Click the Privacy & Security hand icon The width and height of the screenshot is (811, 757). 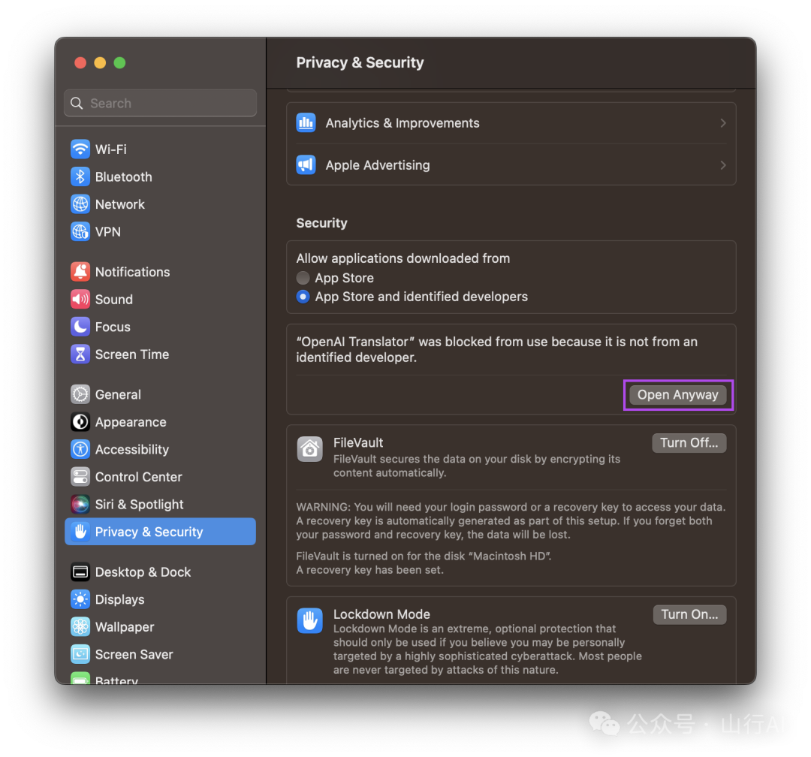(80, 532)
